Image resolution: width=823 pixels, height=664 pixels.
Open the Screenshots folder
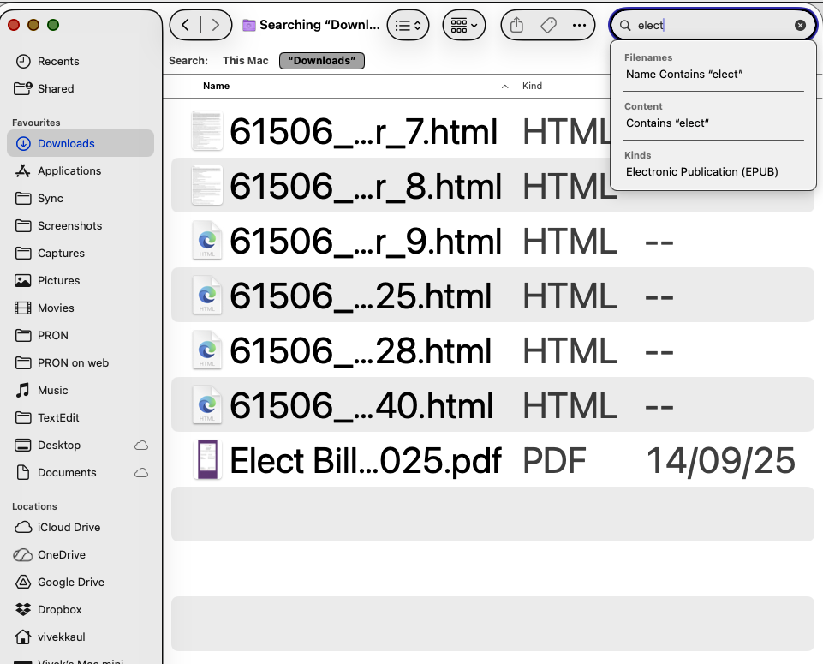tap(70, 225)
